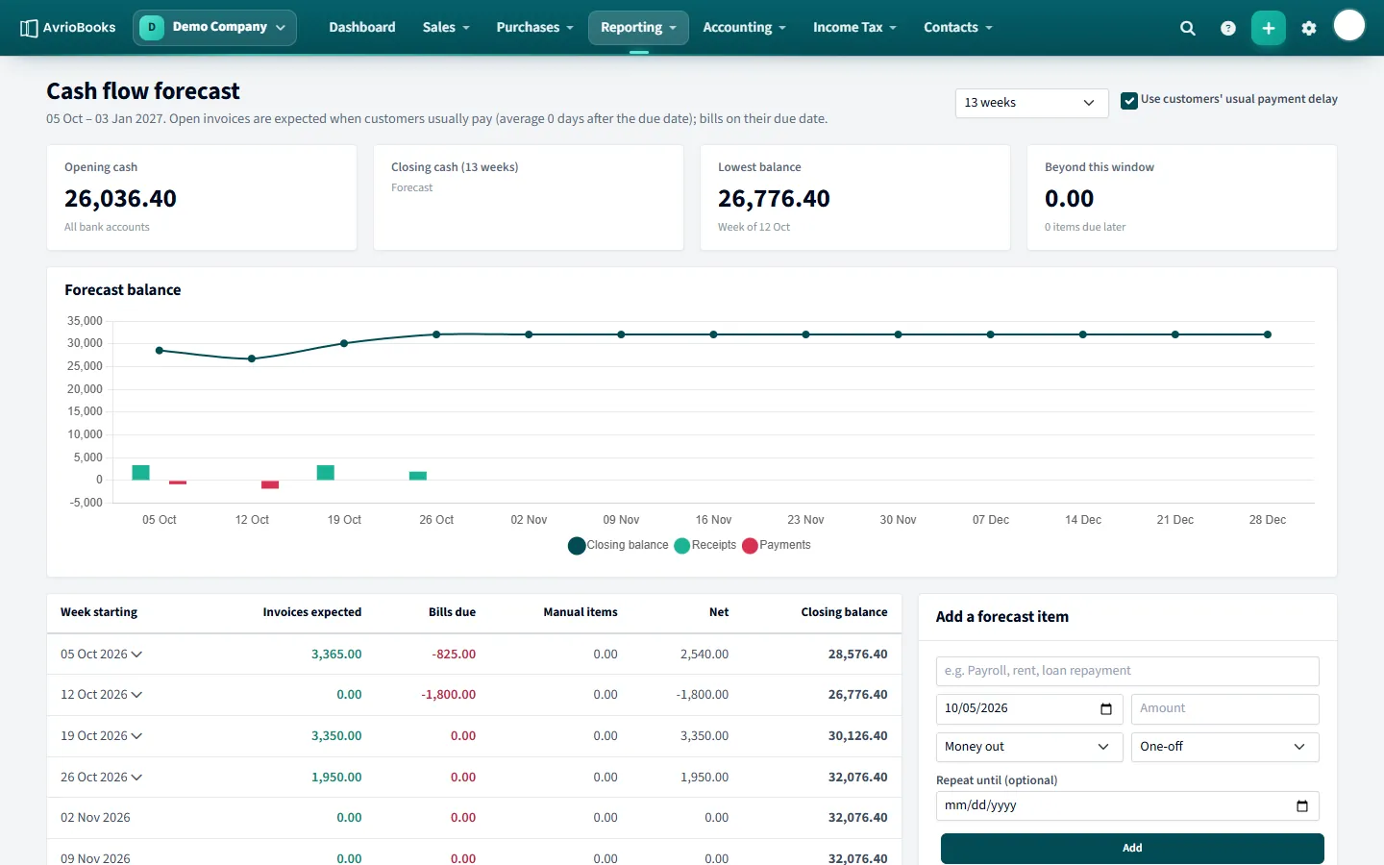Click the red payments bar for 12 Oct
The height and width of the screenshot is (865, 1384).
click(270, 484)
